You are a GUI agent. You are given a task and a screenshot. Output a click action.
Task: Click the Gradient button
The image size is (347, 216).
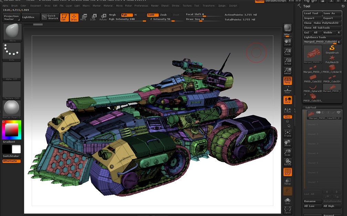pyautogui.click(x=9, y=142)
